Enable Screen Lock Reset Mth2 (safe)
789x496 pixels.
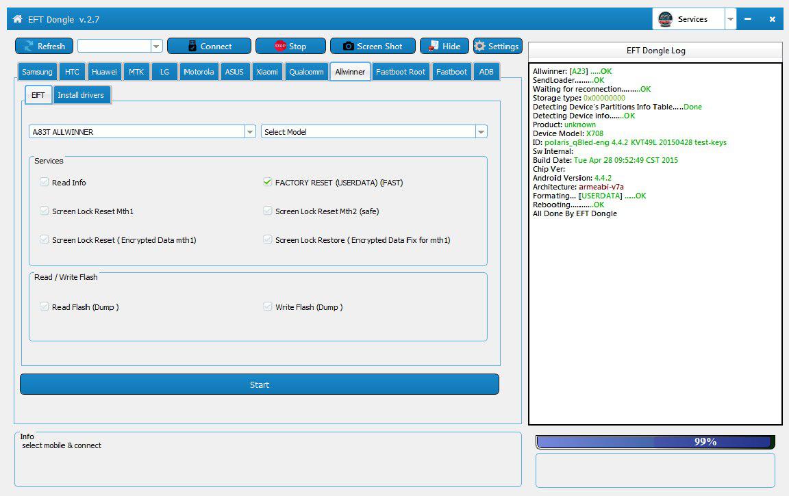[x=268, y=211]
